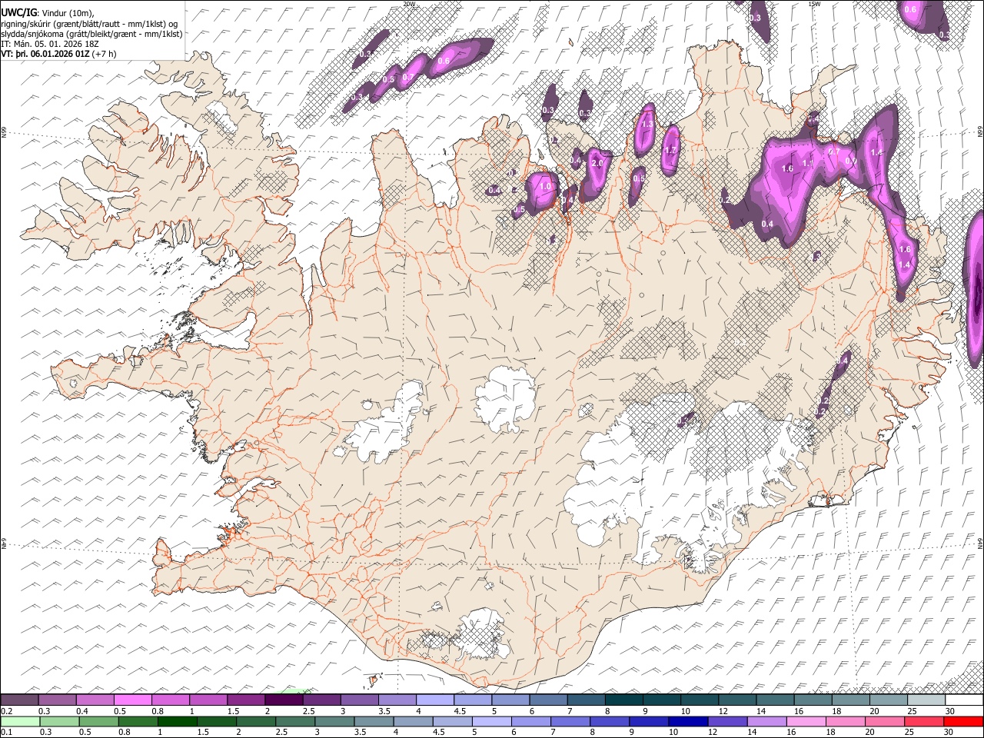Pick the lower legend swatch starting at 3

pyautogui.click(x=335, y=721)
